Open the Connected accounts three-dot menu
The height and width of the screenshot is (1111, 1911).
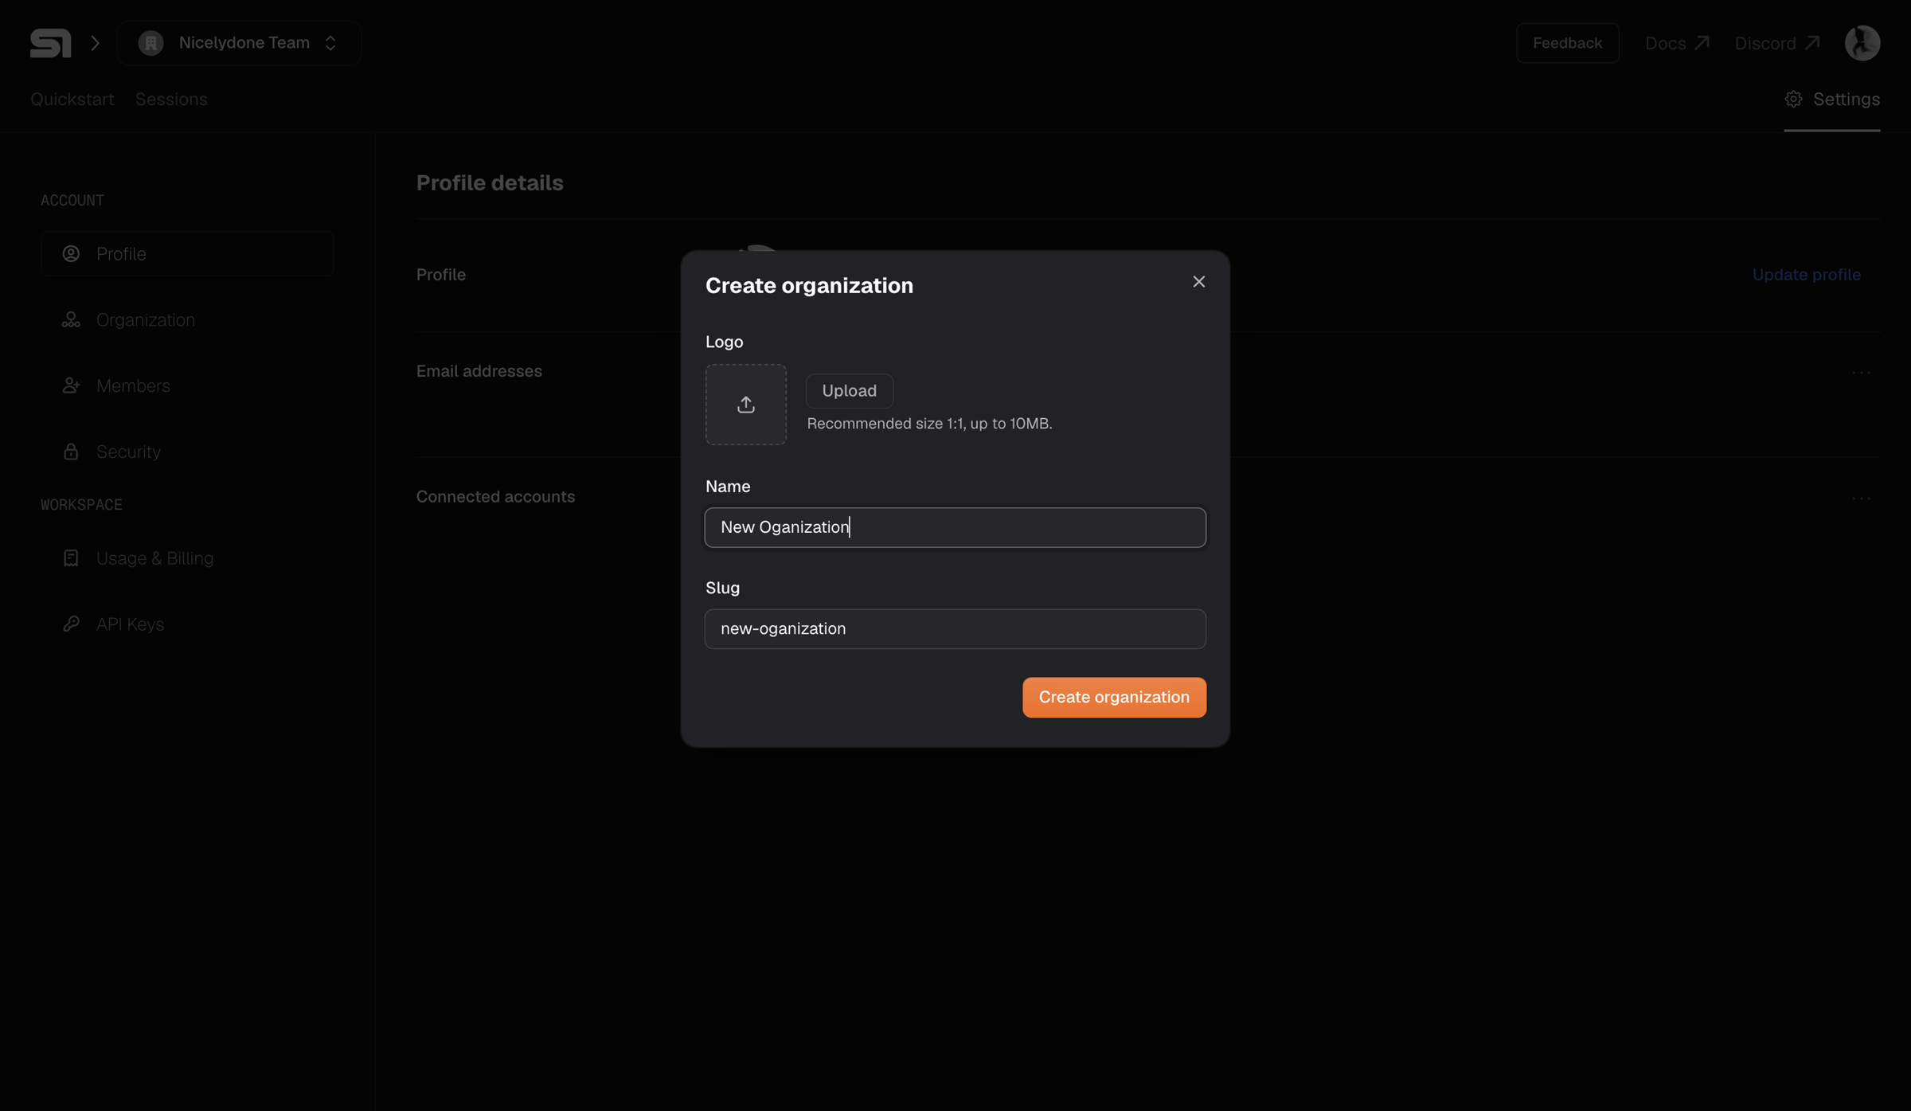click(1861, 499)
